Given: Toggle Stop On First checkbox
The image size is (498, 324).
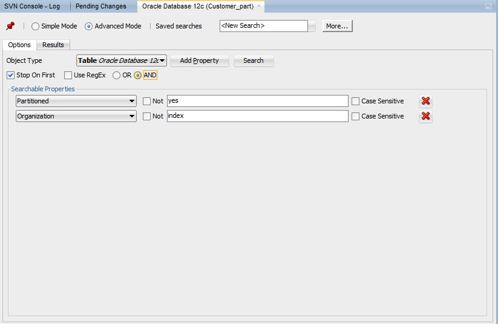Looking at the screenshot, I should (x=11, y=76).
